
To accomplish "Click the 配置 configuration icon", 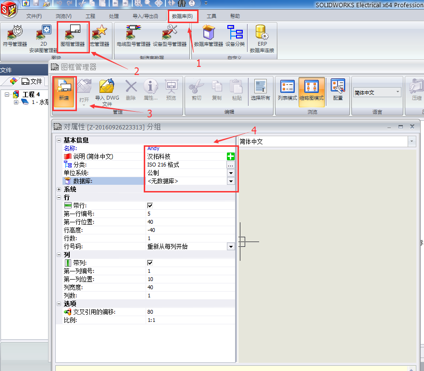I will click(x=338, y=90).
